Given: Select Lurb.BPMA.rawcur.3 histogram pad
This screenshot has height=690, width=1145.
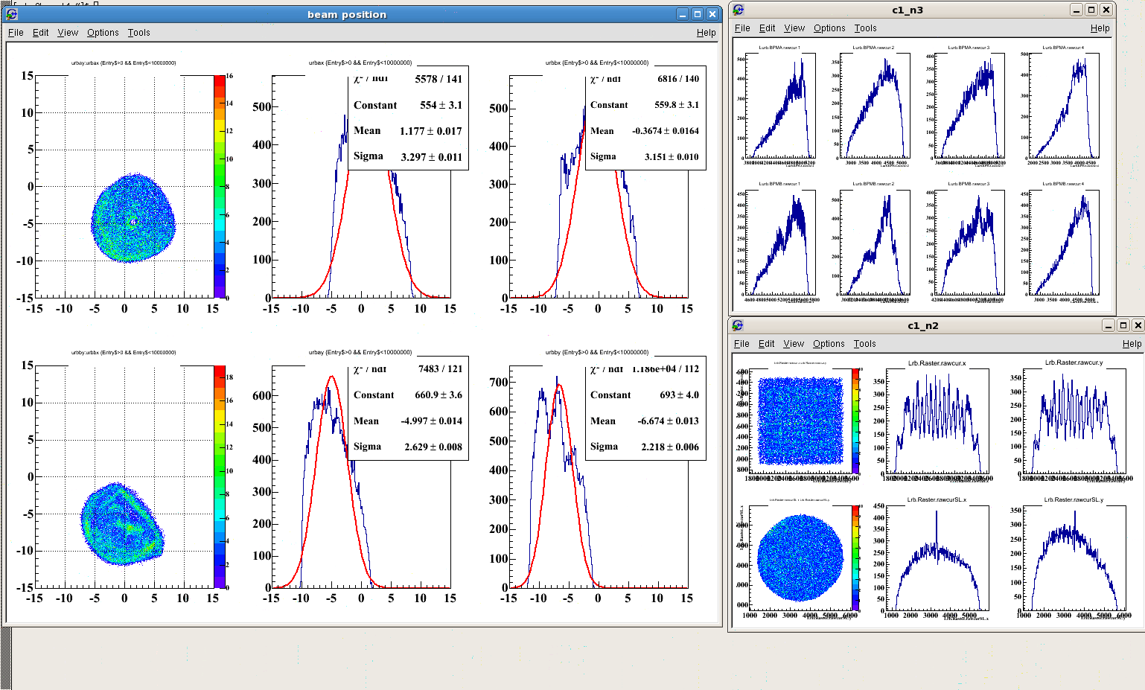Looking at the screenshot, I should pyautogui.click(x=969, y=106).
